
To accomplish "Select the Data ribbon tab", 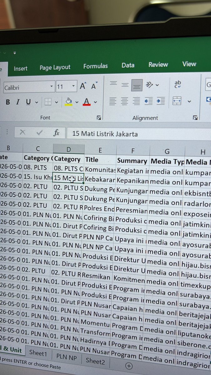I will [x=128, y=65].
